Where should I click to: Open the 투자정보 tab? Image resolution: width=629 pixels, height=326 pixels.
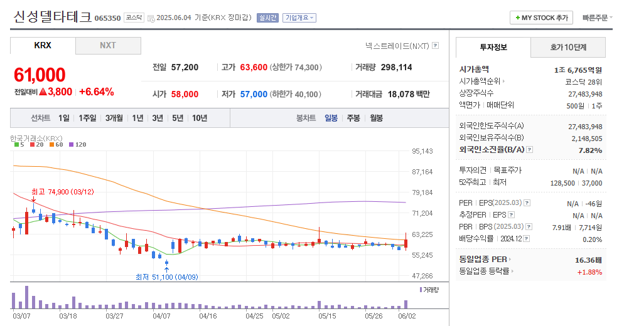[493, 47]
